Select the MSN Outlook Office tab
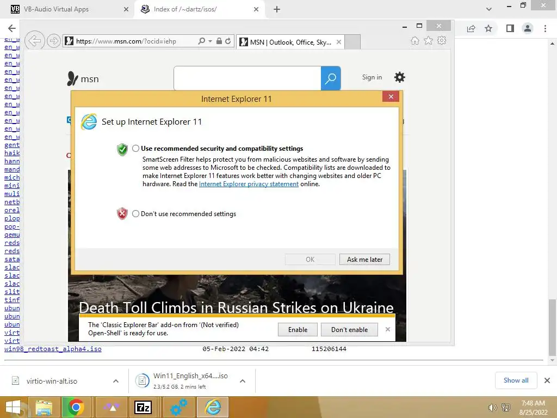The height and width of the screenshot is (418, 557). 290,42
